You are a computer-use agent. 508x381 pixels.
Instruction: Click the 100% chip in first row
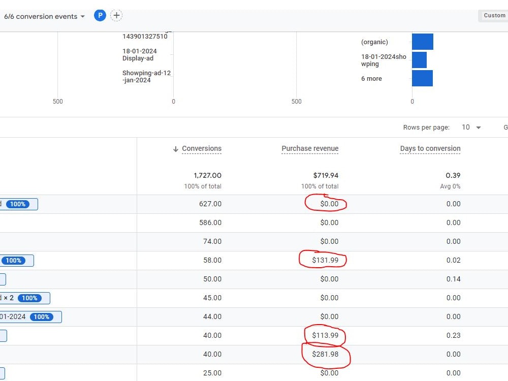pyautogui.click(x=18, y=204)
